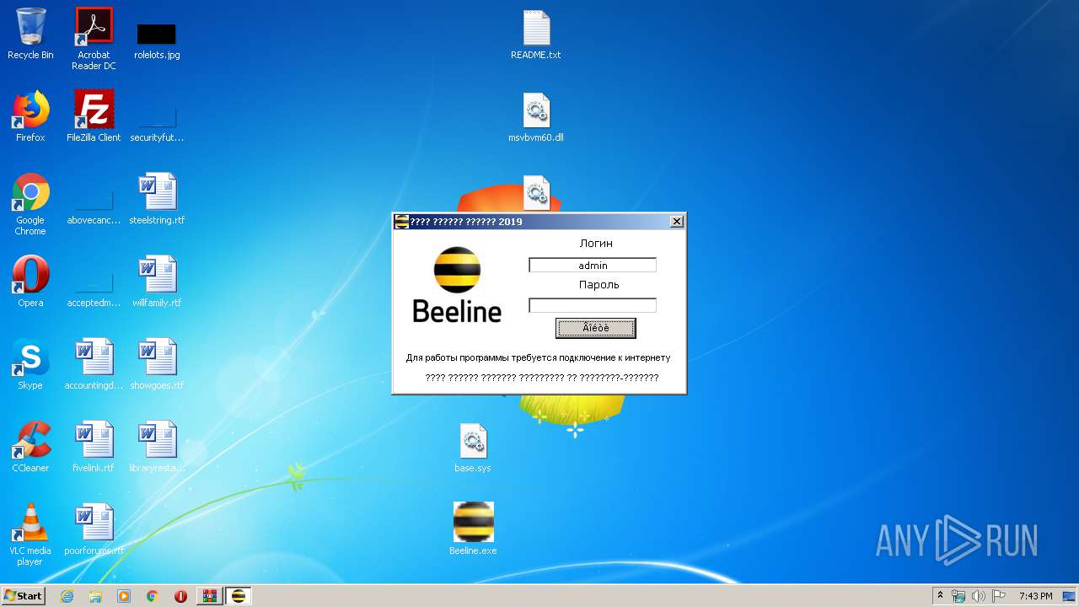Select msvbvm60.dll file icon
Viewport: 1079px width, 607px height.
click(x=536, y=116)
